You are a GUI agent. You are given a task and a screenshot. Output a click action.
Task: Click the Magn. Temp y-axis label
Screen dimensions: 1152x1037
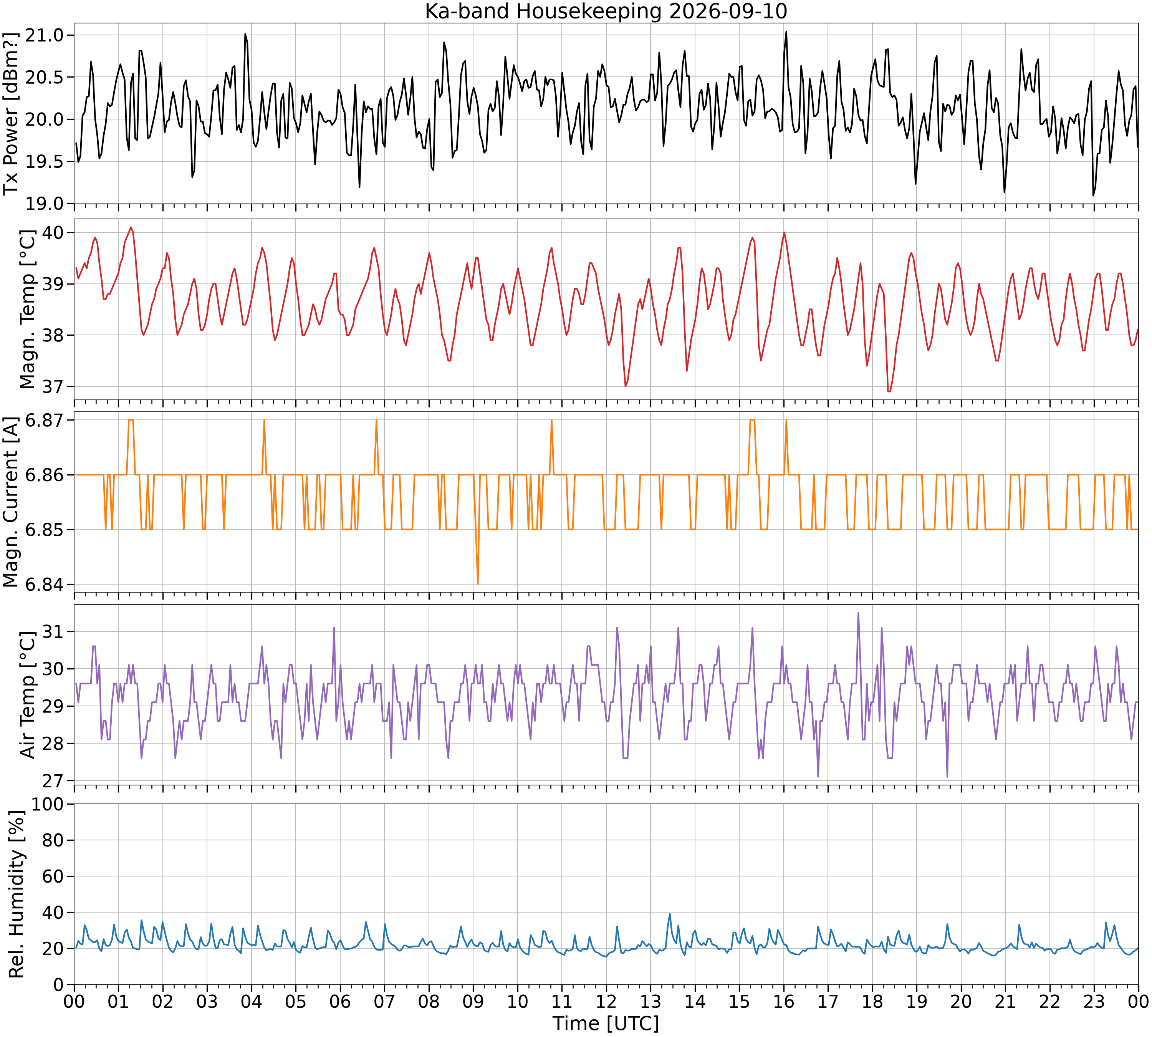27,310
